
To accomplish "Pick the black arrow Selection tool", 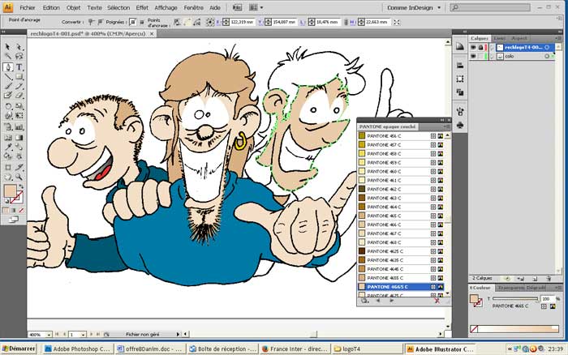I will coord(8,47).
